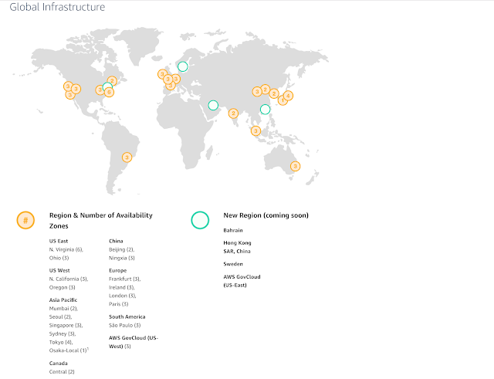494x379 pixels.
Task: Click 'Central (2)' under Canada
Action: (x=62, y=372)
